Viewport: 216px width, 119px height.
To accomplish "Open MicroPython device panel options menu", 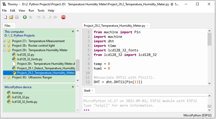I will (x=73, y=87).
